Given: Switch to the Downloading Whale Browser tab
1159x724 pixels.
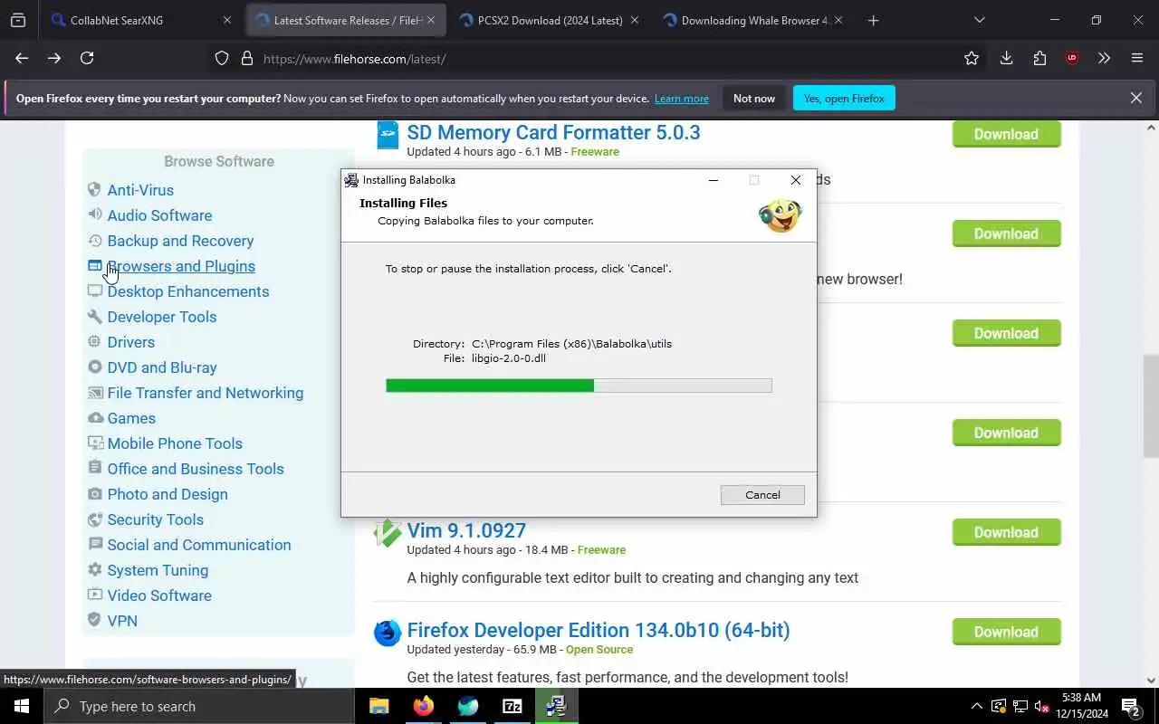Looking at the screenshot, I should (x=753, y=20).
